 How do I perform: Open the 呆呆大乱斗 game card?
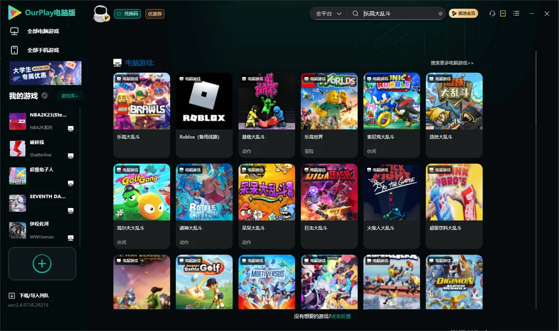coord(267,206)
